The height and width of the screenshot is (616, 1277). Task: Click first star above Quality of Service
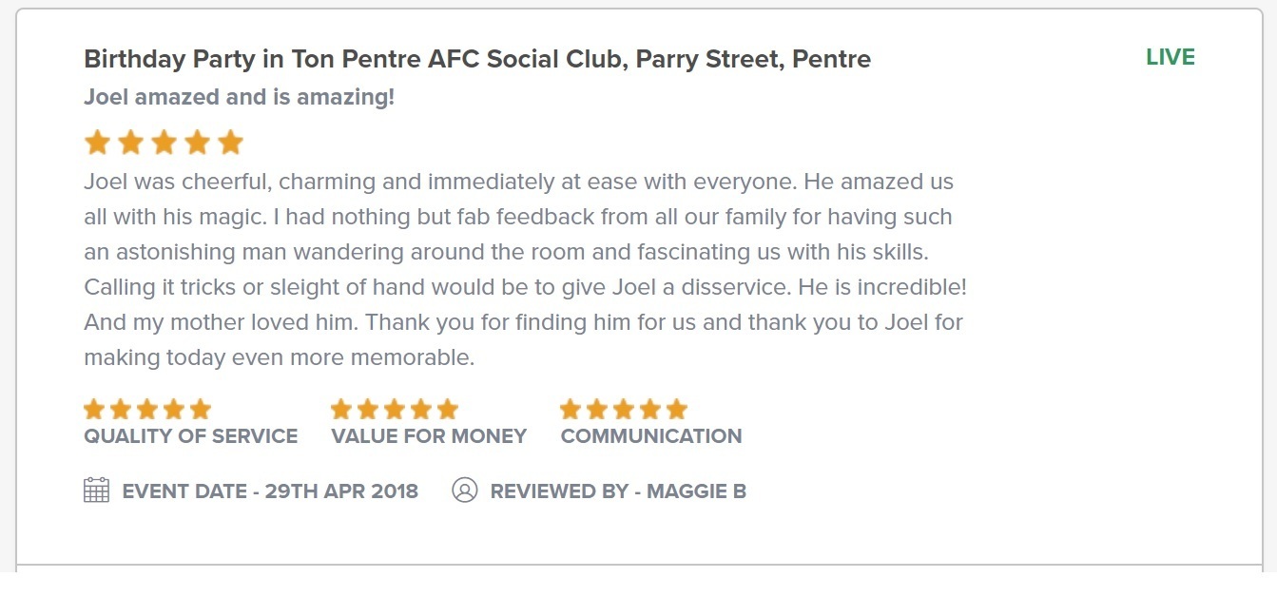click(94, 410)
